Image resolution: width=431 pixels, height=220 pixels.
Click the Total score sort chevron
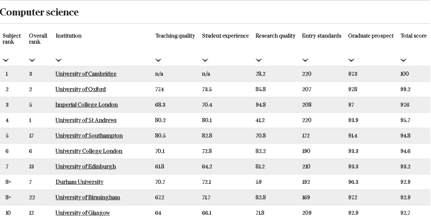click(403, 60)
